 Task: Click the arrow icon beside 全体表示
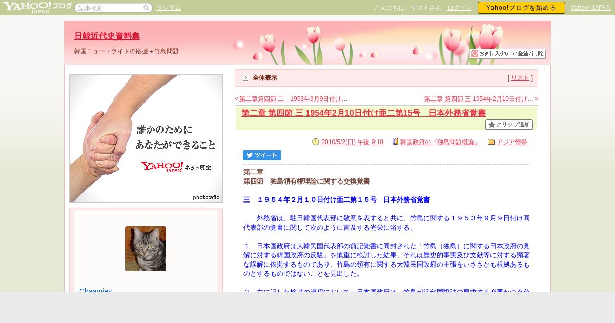tap(246, 78)
